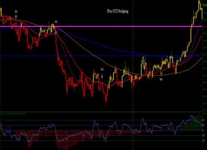Image resolution: width=207 pixels, height=150 pixels.
Task: Click the Buy text label
Action: (x=161, y=79)
